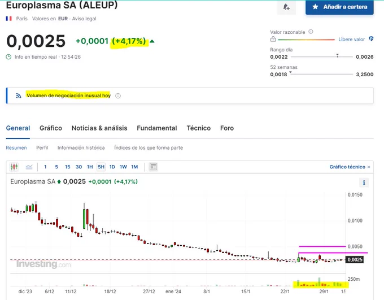
Task: Open Información histórica sub-tab
Action: [81, 148]
